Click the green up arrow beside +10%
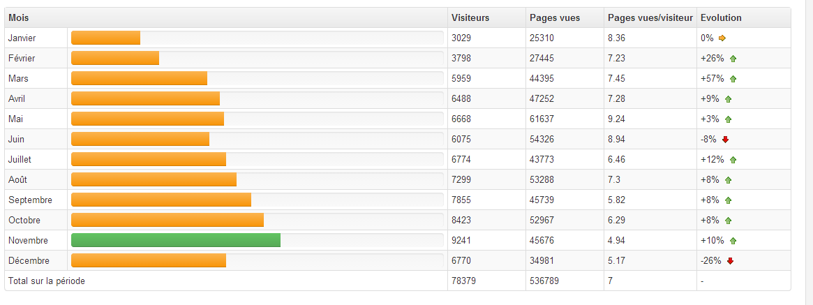Screen dimensions: 813x305 733,241
